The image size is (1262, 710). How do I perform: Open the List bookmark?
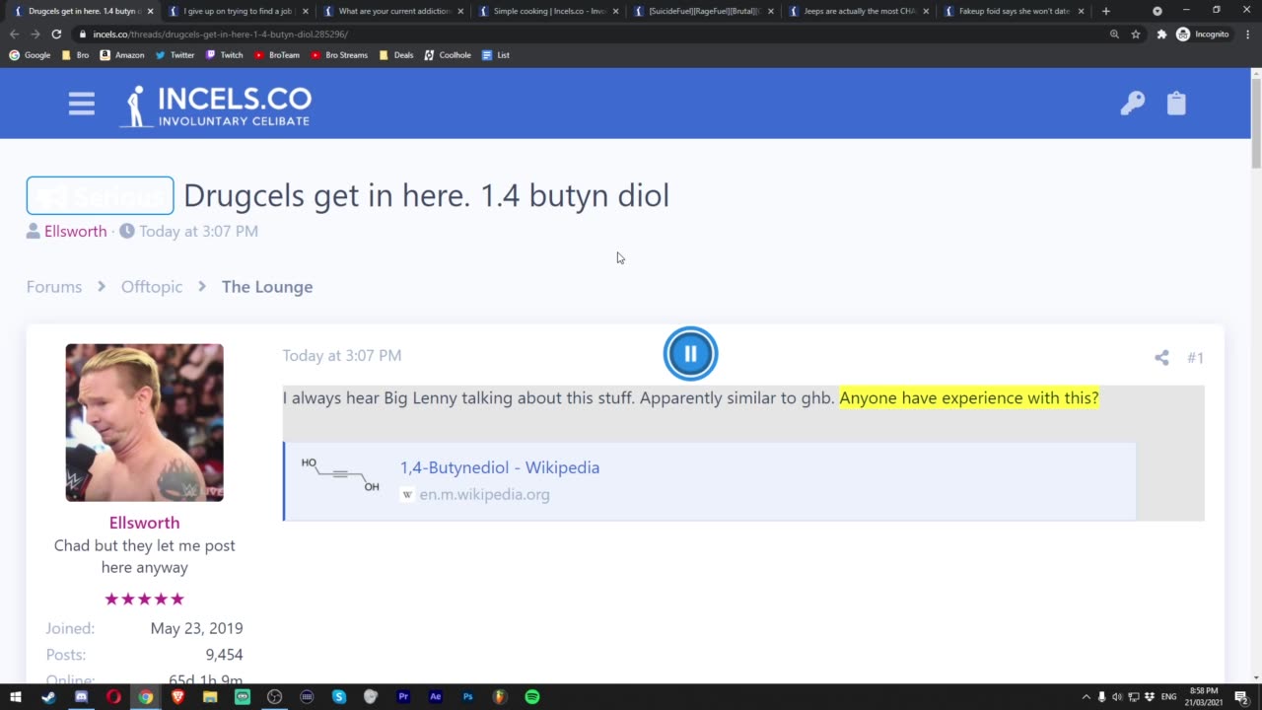(x=495, y=55)
